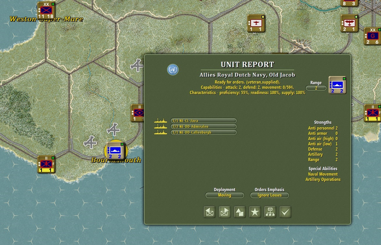Change the Deployment setting showing Moving

coord(225,195)
